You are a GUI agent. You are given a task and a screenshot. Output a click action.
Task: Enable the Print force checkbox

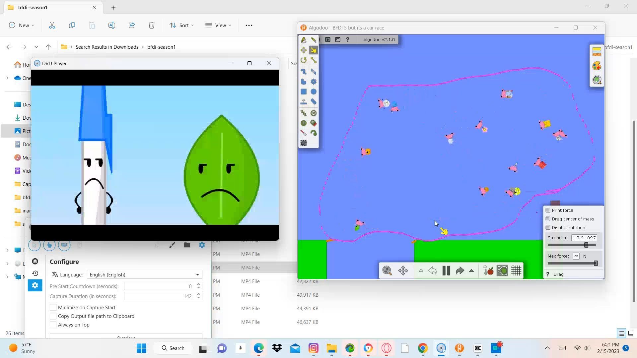[x=548, y=210]
